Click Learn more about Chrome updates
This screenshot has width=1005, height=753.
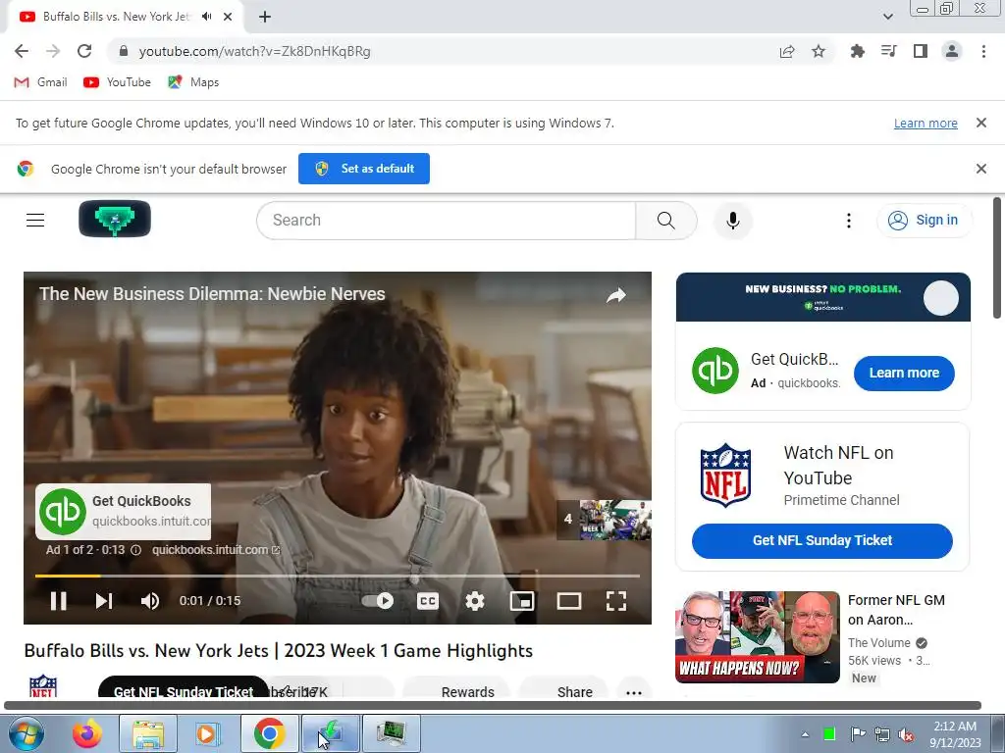[926, 123]
